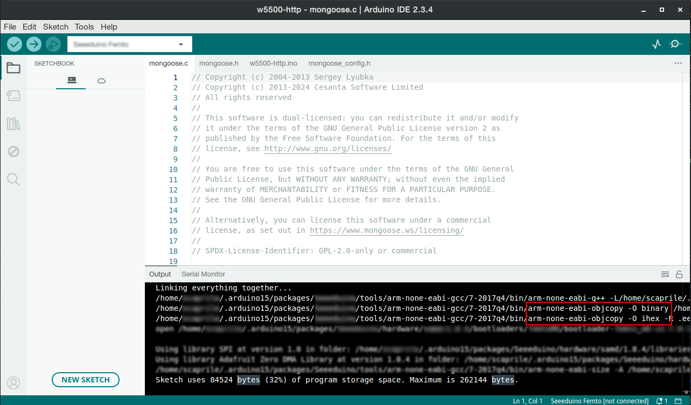Click the Cesanta Software Limited copyright line
Image resolution: width=691 pixels, height=405 pixels.
tap(308, 87)
